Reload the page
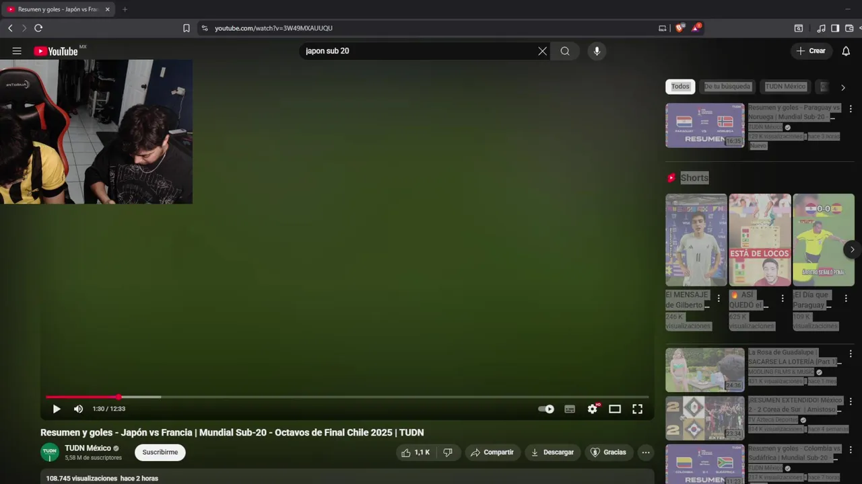 [x=38, y=28]
